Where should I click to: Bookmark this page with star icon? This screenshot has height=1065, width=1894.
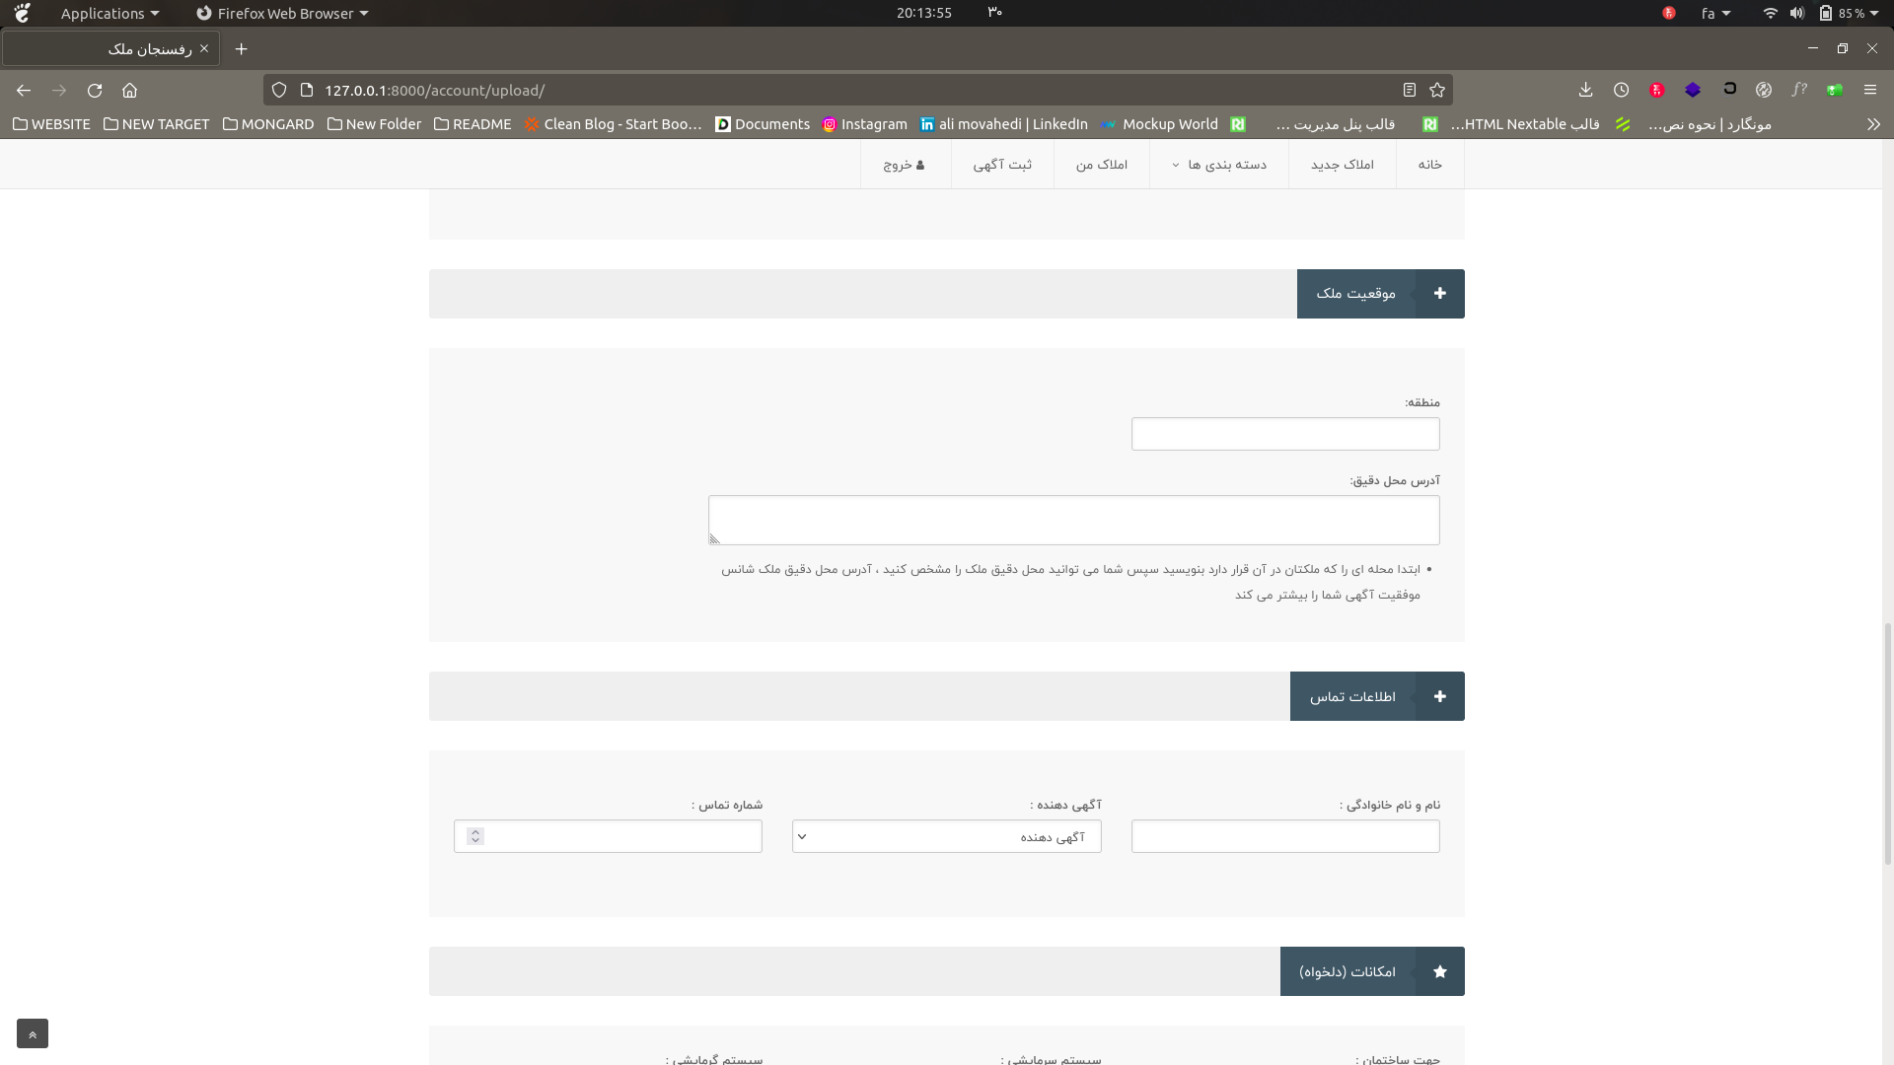(x=1437, y=90)
